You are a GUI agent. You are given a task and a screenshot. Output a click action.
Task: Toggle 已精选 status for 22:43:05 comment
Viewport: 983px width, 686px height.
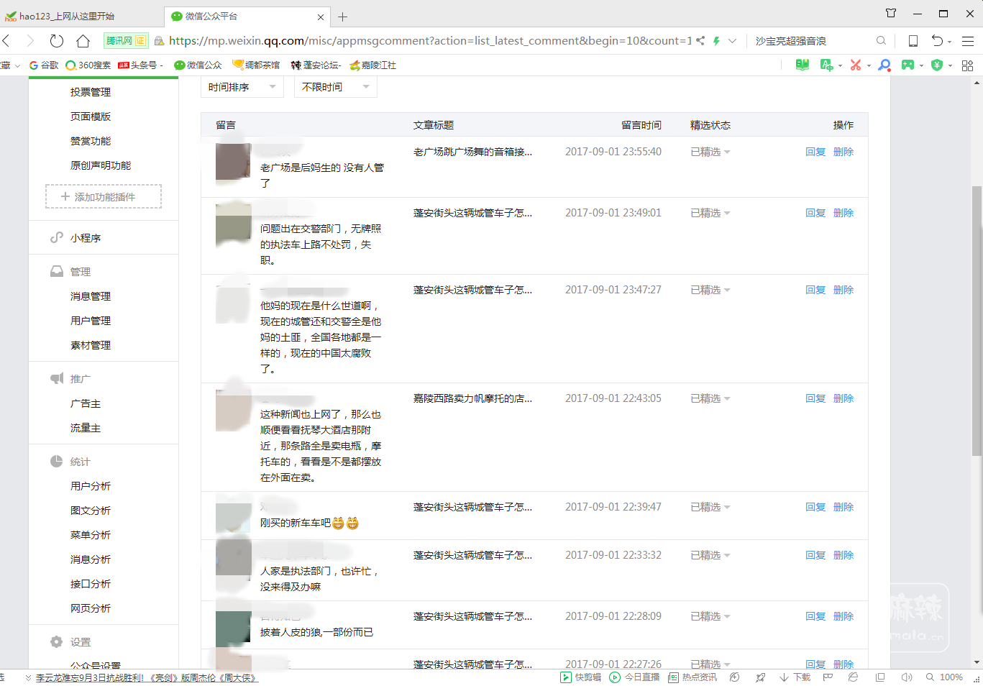coord(710,398)
